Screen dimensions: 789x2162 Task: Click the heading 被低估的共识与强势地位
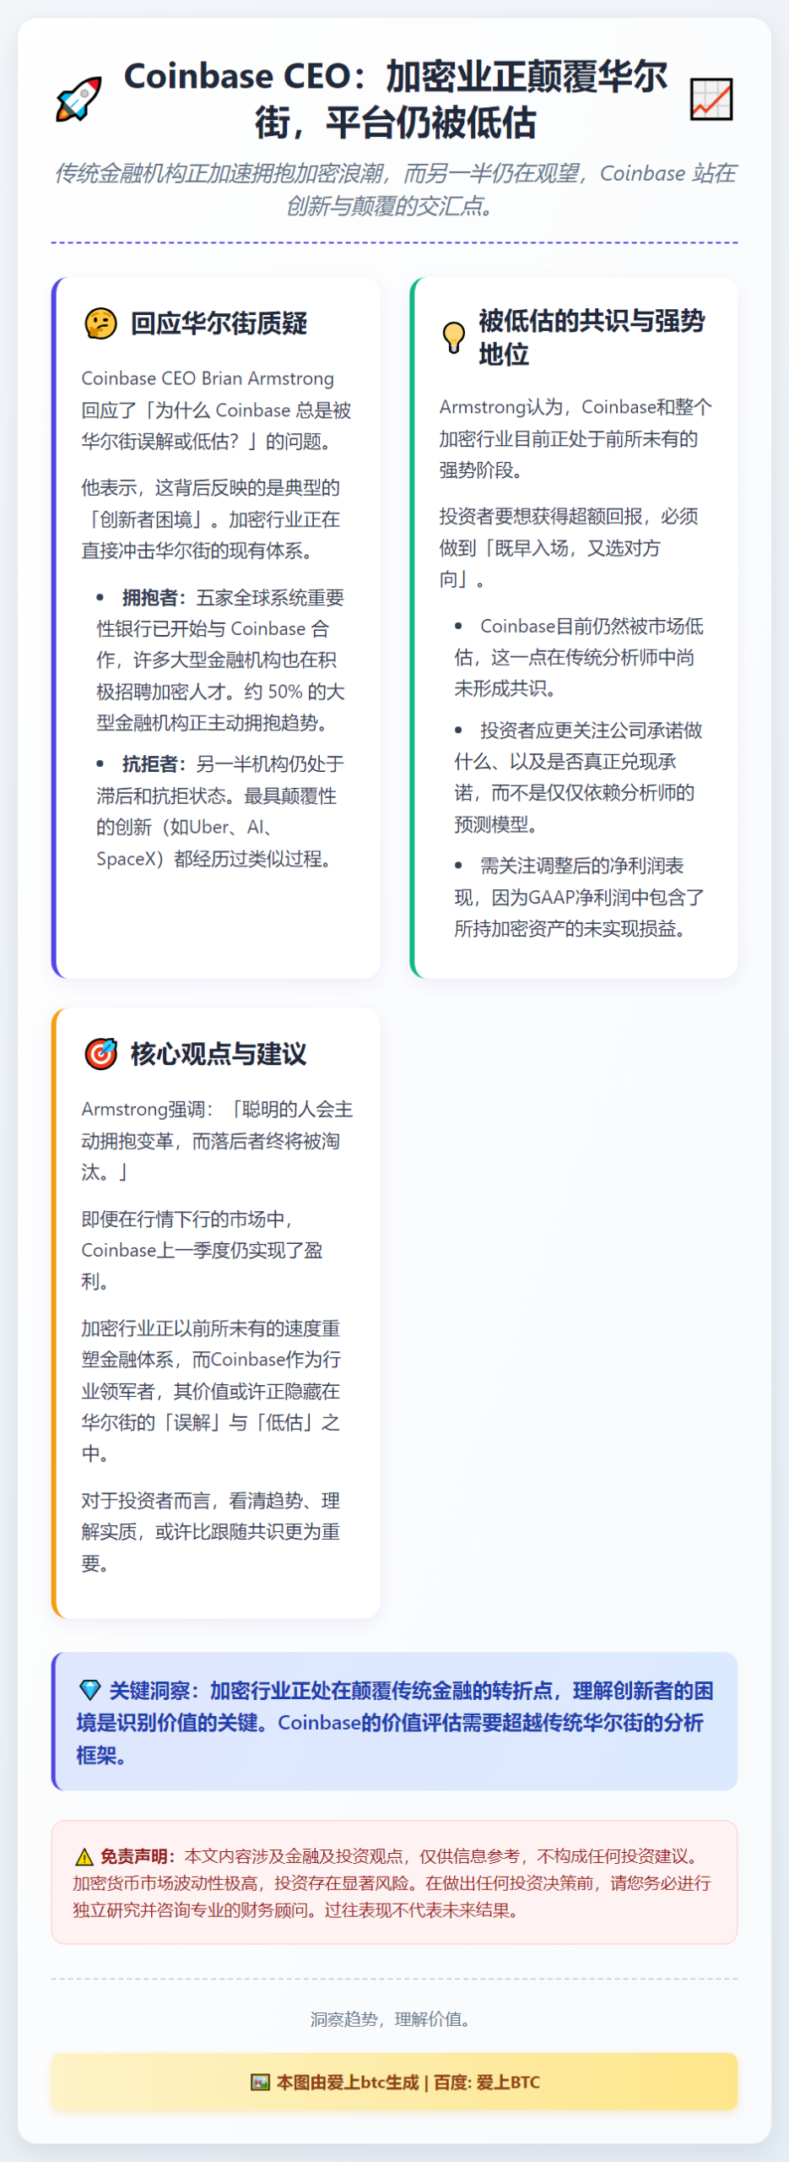592,337
